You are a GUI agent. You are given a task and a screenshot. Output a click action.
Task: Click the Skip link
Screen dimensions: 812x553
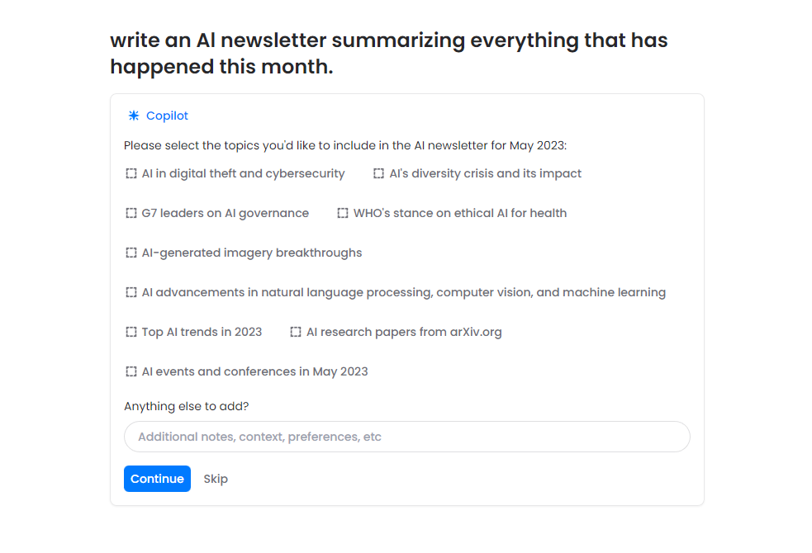coord(216,479)
